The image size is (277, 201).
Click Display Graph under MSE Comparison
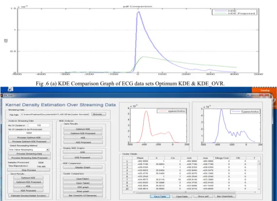pos(82,167)
